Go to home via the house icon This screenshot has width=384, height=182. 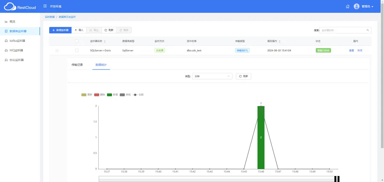click(348, 7)
